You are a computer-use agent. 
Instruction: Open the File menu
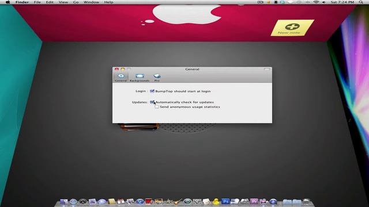[x=37, y=2]
